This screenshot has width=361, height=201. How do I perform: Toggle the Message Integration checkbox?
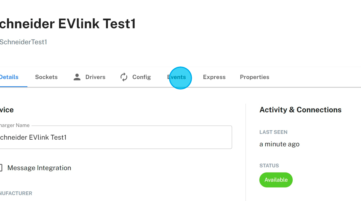[1, 168]
